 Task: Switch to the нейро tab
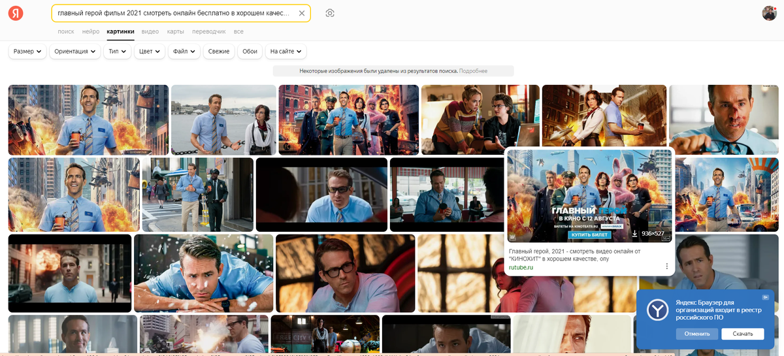[91, 31]
